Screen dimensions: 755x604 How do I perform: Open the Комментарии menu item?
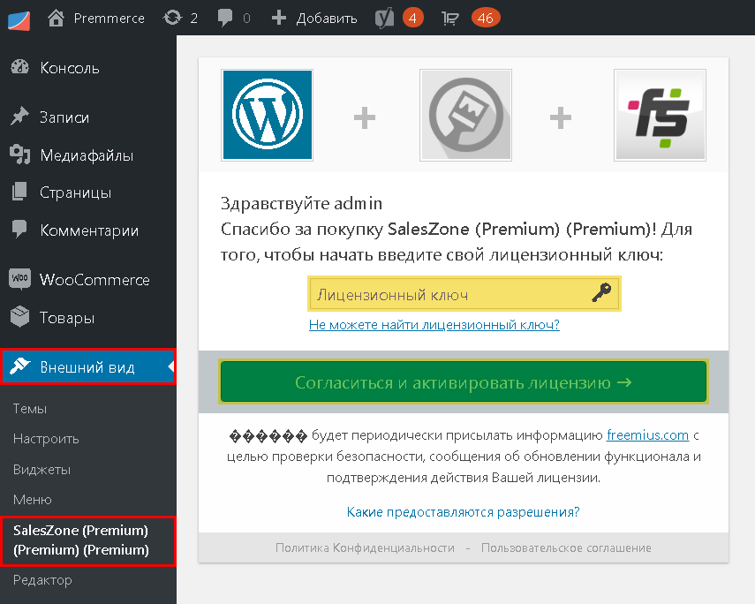click(x=88, y=230)
